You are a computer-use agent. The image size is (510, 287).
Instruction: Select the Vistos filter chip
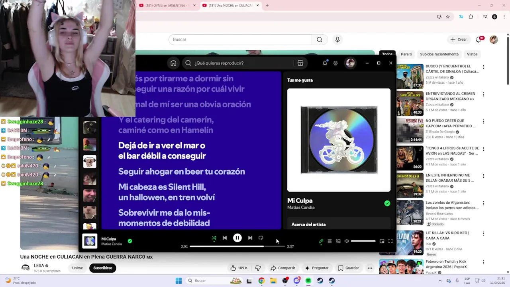click(x=472, y=54)
